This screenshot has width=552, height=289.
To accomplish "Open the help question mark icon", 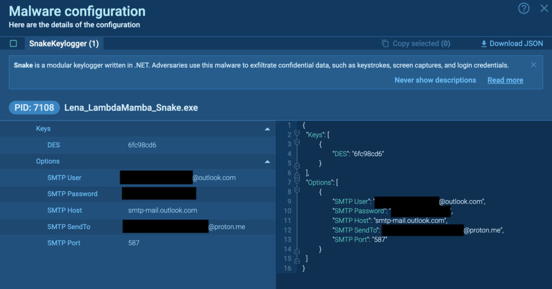I will tap(523, 9).
